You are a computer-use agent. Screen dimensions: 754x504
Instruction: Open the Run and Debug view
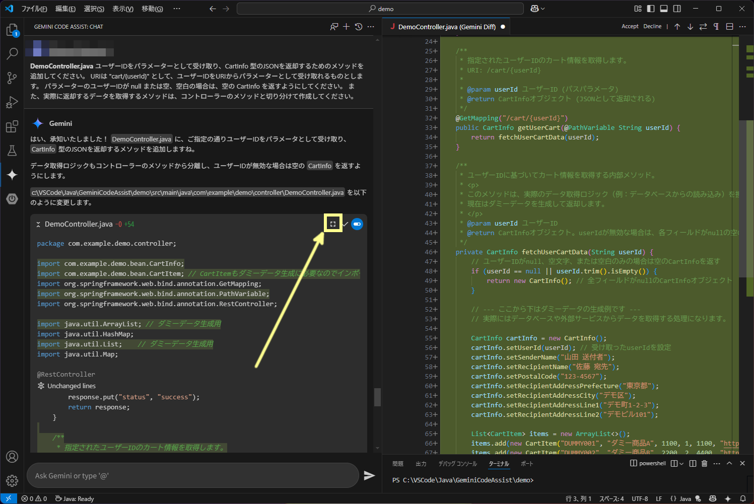pos(12,102)
